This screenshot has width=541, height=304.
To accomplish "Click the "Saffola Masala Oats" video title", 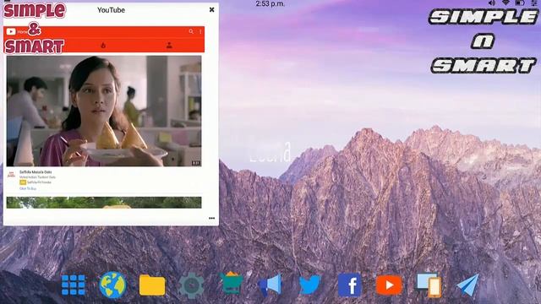I will [36, 172].
